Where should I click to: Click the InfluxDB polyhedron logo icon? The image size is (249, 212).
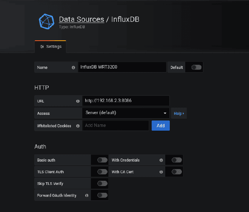46,21
